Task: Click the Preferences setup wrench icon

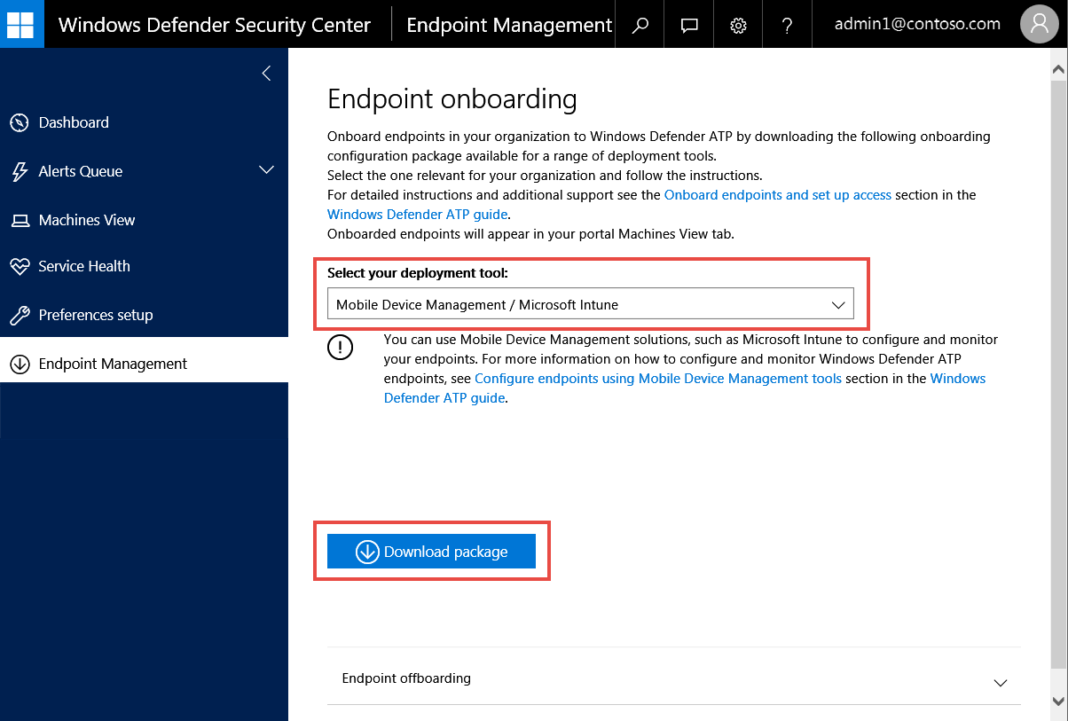Action: coord(20,316)
